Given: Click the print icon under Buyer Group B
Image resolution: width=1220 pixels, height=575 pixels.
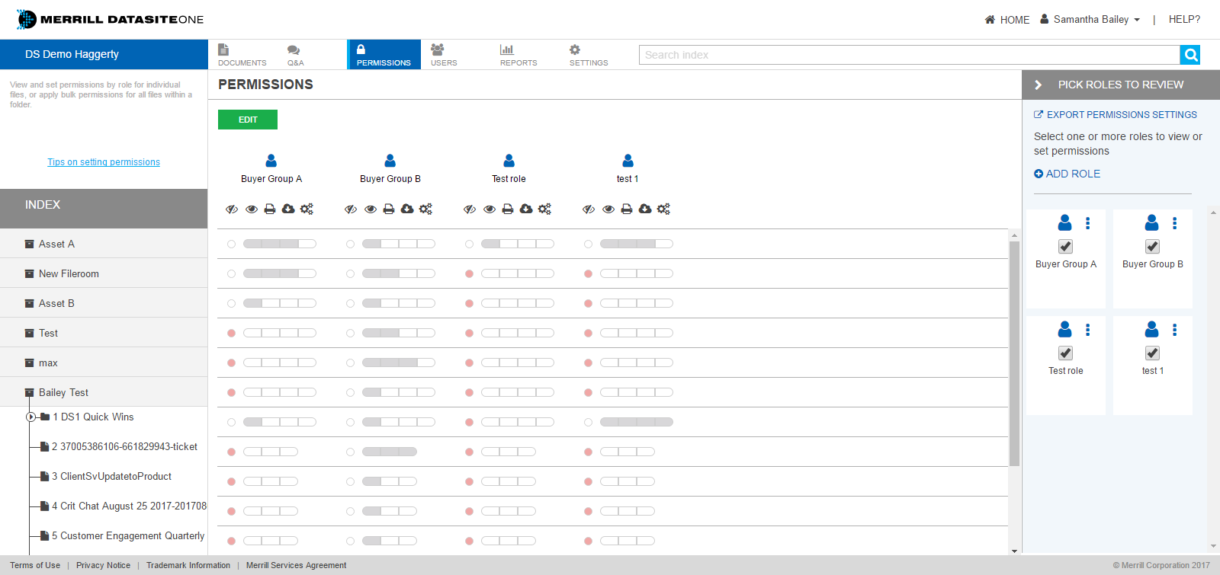Looking at the screenshot, I should [x=389, y=209].
